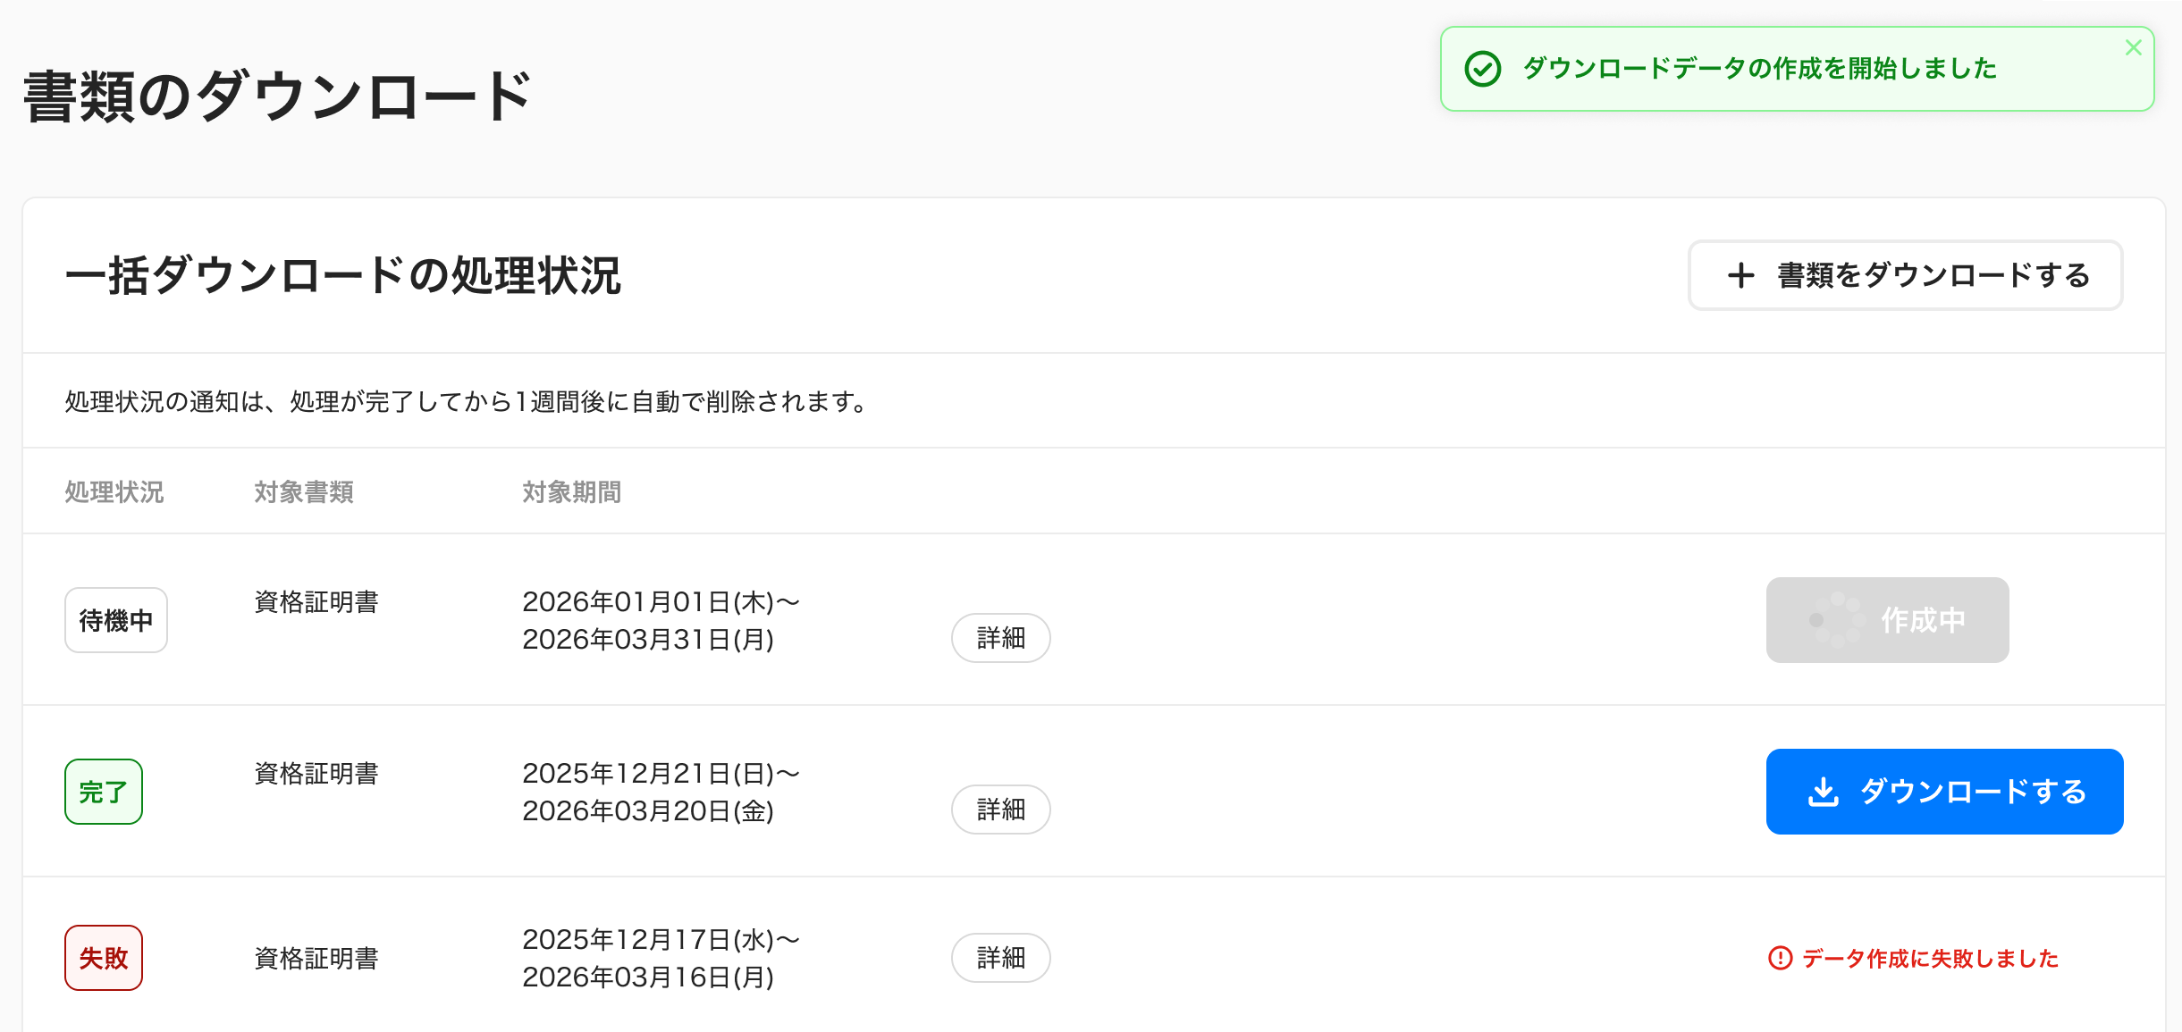Click the red 失敗 status badge
The width and height of the screenshot is (2182, 1032).
click(104, 958)
